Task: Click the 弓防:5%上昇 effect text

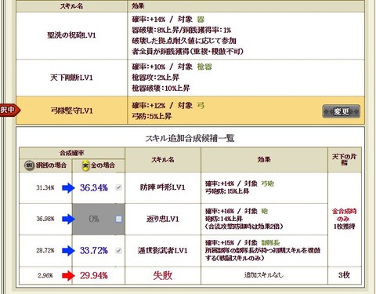Action: (x=151, y=116)
